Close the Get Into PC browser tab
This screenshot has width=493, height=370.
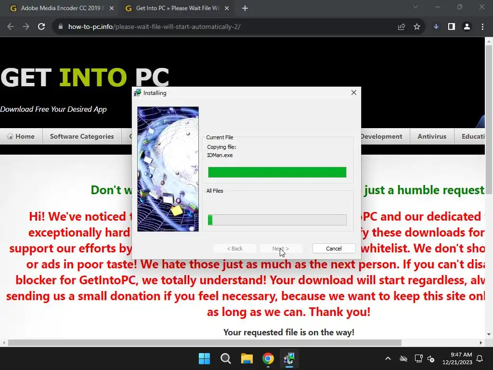[x=227, y=9]
